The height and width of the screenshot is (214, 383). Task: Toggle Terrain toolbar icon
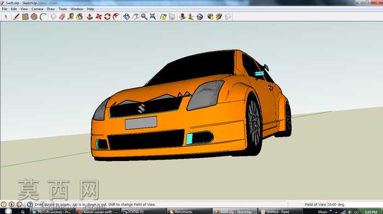pyautogui.click(x=172, y=16)
